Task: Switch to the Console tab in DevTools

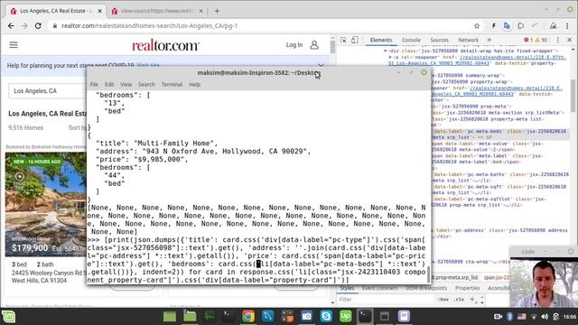Action: 411,40
